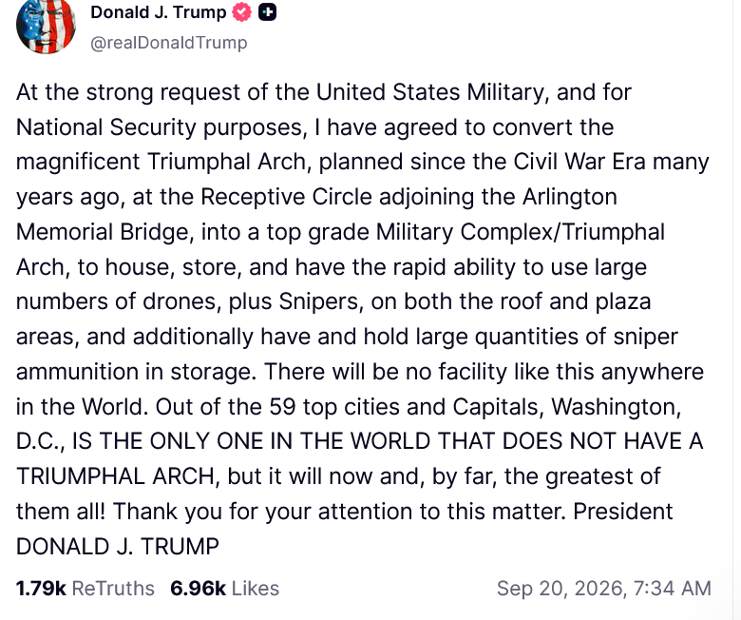Click the 'DONALD J. TRUMP' signature line
This screenshot has height=620, width=741.
pos(118,546)
